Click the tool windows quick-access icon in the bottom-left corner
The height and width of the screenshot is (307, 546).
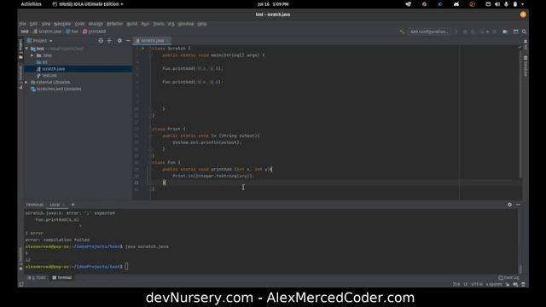click(21, 284)
